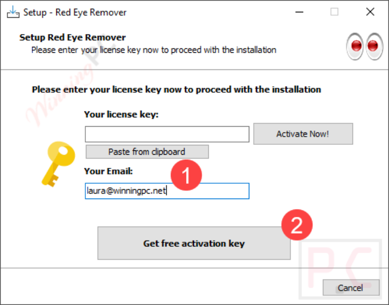Viewport: 389px width, 305px height.
Task: Click the red circle numbered 1
Action: [x=186, y=175]
